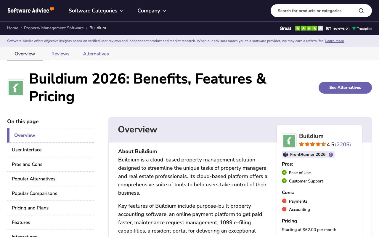Click the Ease of Use pro label
This screenshot has width=379, height=237.
(x=300, y=173)
